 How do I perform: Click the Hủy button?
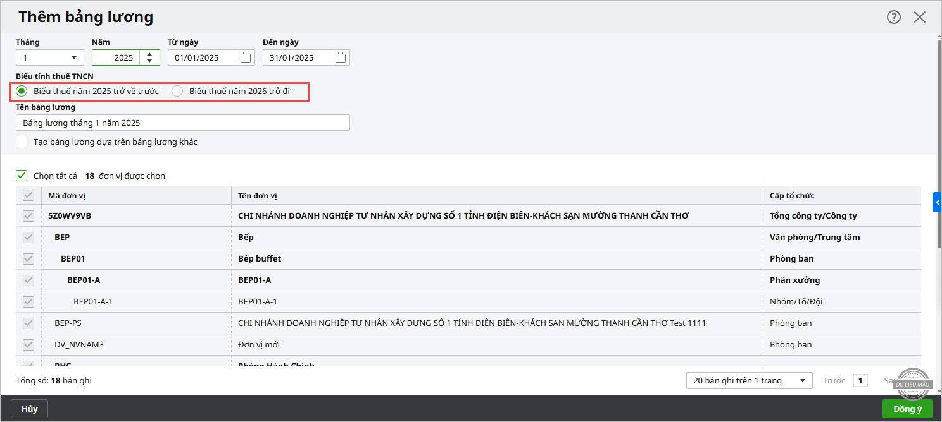30,409
